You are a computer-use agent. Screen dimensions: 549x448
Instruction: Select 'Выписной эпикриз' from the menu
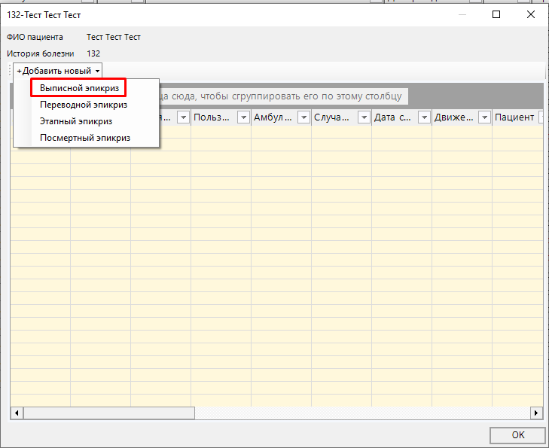(79, 89)
